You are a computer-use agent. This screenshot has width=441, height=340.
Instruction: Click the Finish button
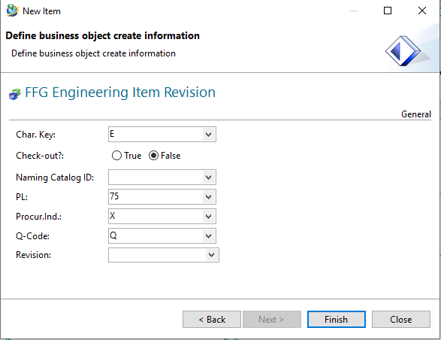coord(337,320)
